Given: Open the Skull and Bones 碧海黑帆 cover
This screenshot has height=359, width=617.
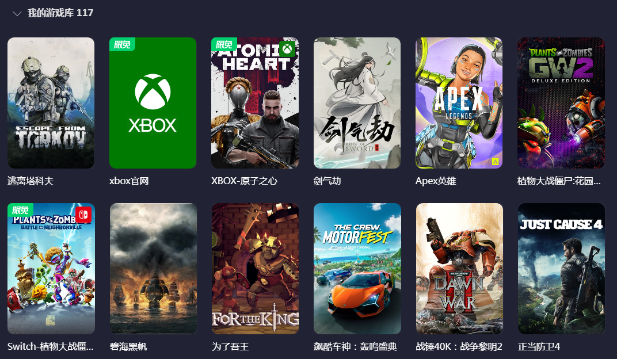Looking at the screenshot, I should (x=153, y=269).
